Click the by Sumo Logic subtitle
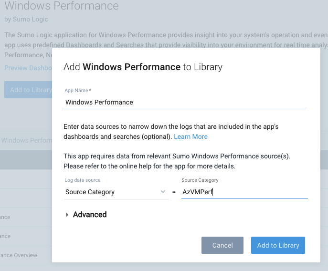Image resolution: width=328 pixels, height=271 pixels. point(26,19)
